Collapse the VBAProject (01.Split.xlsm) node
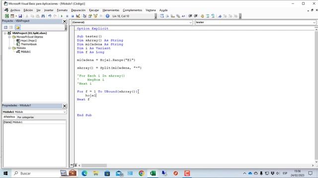The width and height of the screenshot is (318, 178). tap(5, 33)
